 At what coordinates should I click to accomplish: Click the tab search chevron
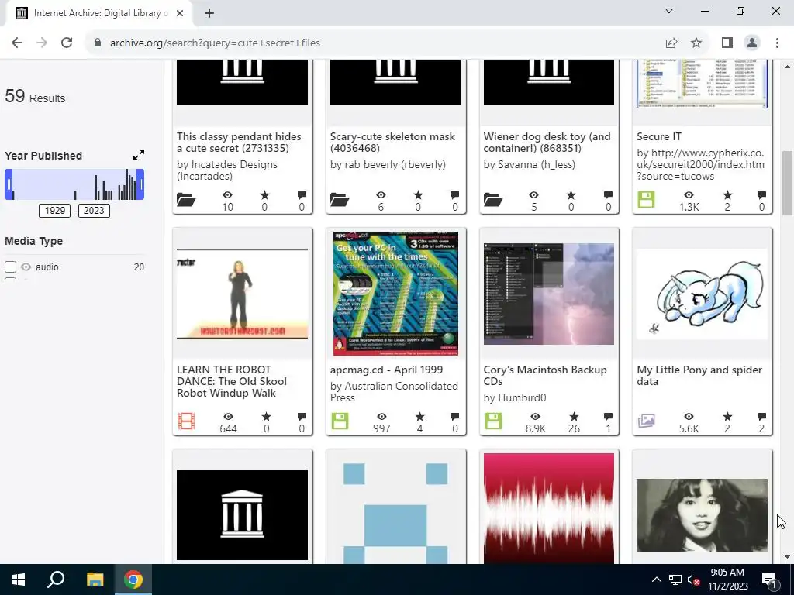pos(669,11)
